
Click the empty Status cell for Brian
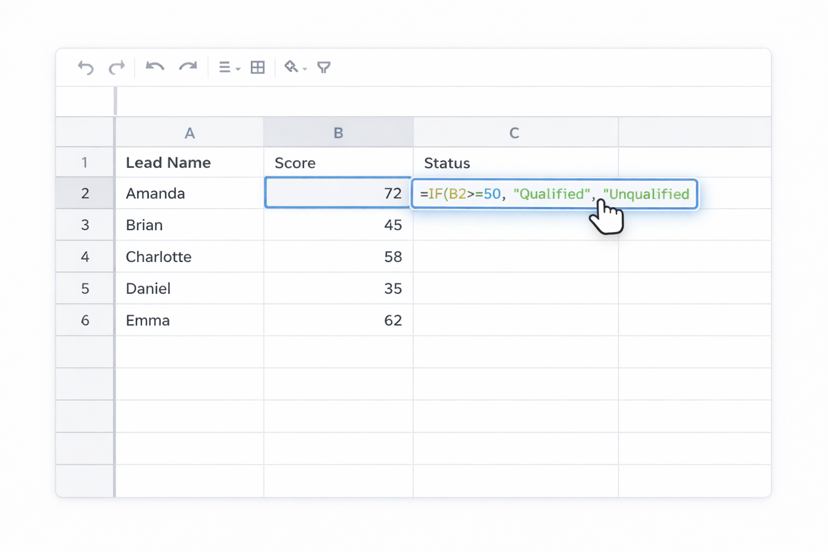pyautogui.click(x=515, y=225)
